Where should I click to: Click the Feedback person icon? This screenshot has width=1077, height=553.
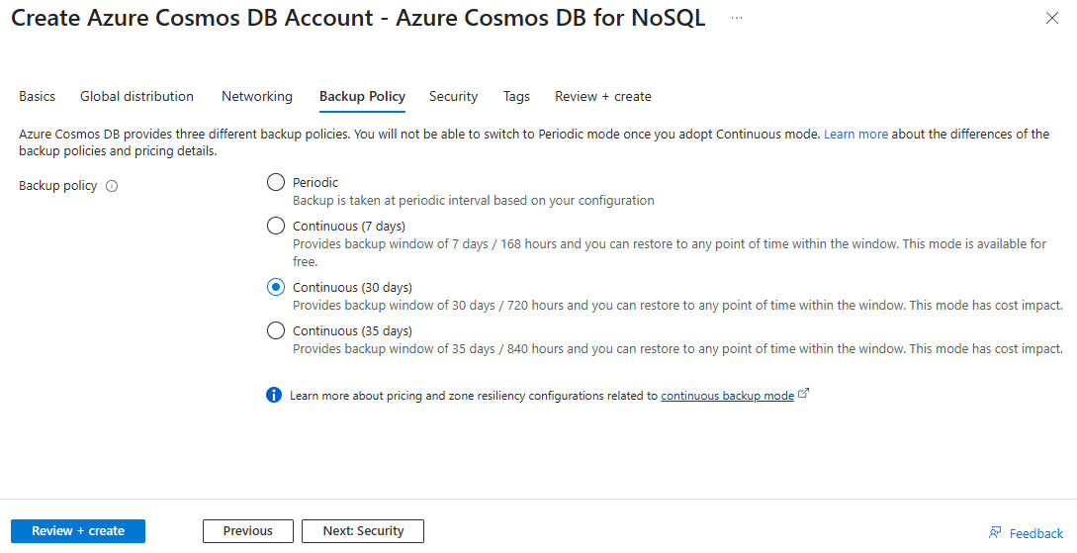pyautogui.click(x=995, y=532)
